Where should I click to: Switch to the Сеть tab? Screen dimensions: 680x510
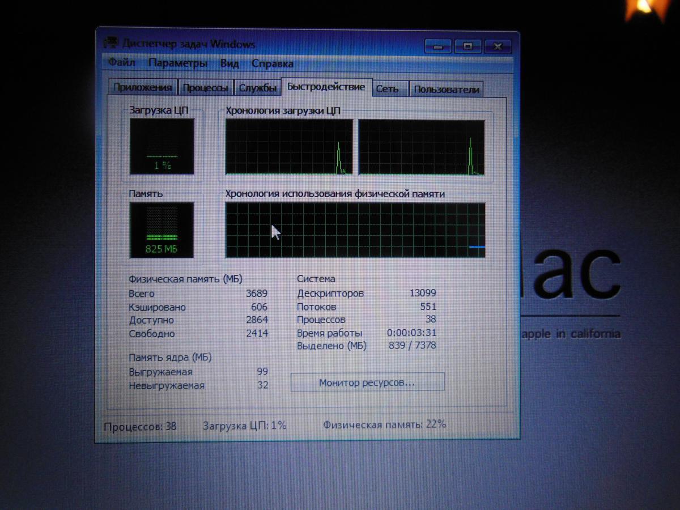[387, 89]
